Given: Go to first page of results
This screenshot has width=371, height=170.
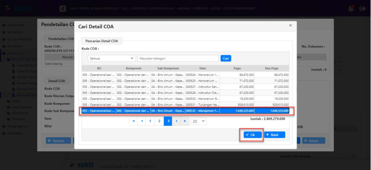Looking at the screenshot, I should tap(134, 121).
